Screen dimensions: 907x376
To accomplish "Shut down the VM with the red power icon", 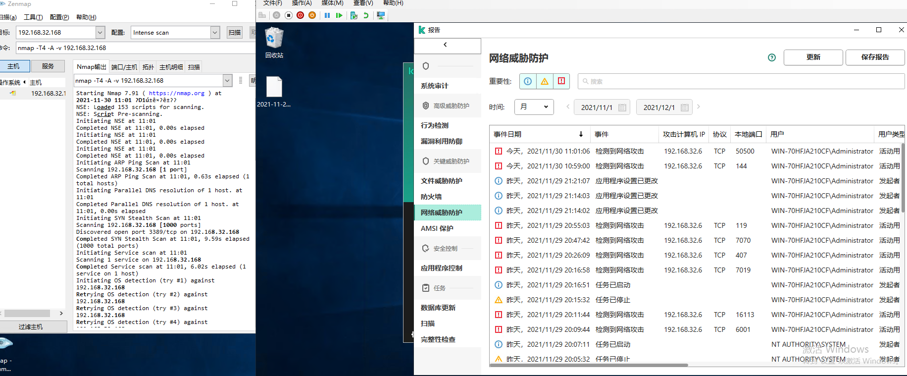I will (301, 15).
